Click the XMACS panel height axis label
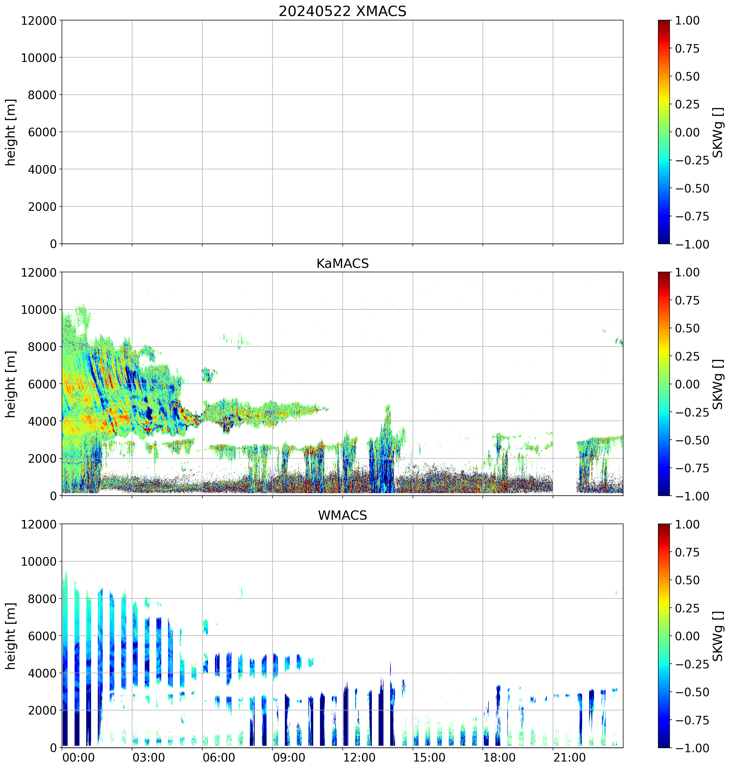 click(x=11, y=132)
